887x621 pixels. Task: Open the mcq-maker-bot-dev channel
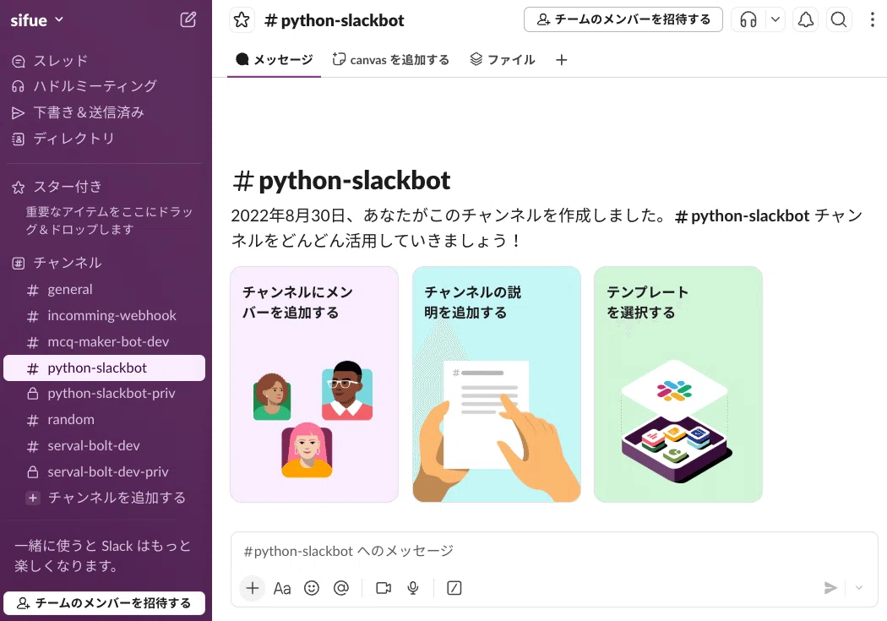(x=104, y=341)
